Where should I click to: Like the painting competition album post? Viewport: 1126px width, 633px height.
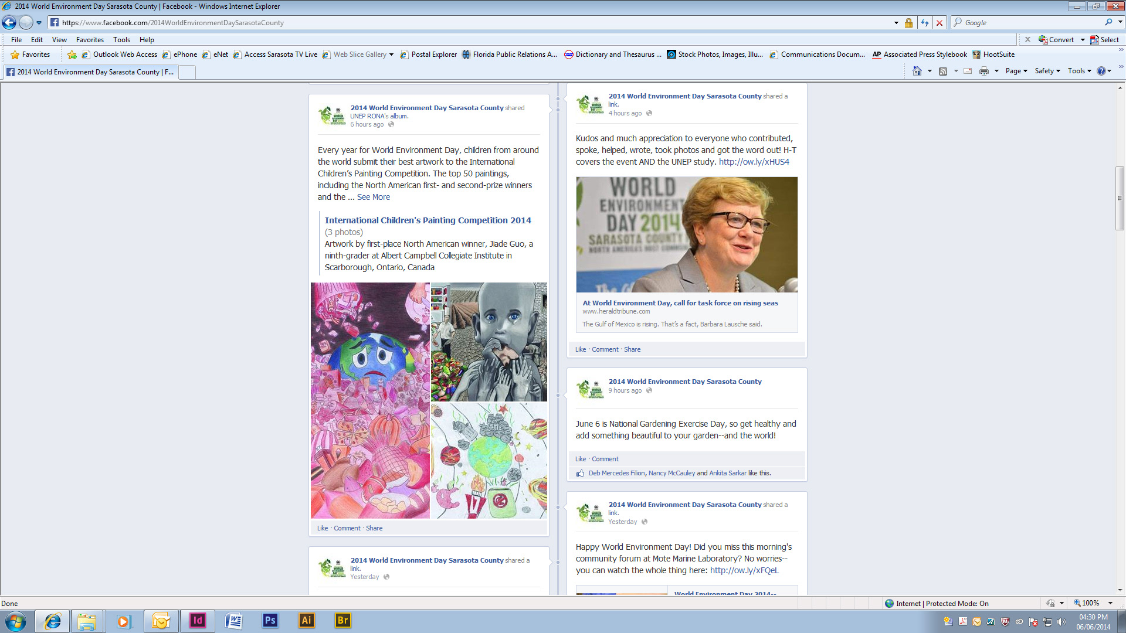pos(323,528)
